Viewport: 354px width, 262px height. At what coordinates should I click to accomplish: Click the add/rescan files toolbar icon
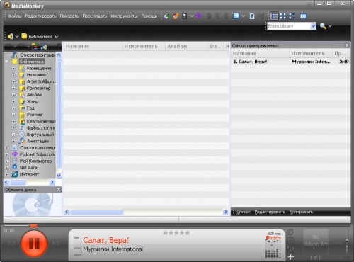coord(167,16)
